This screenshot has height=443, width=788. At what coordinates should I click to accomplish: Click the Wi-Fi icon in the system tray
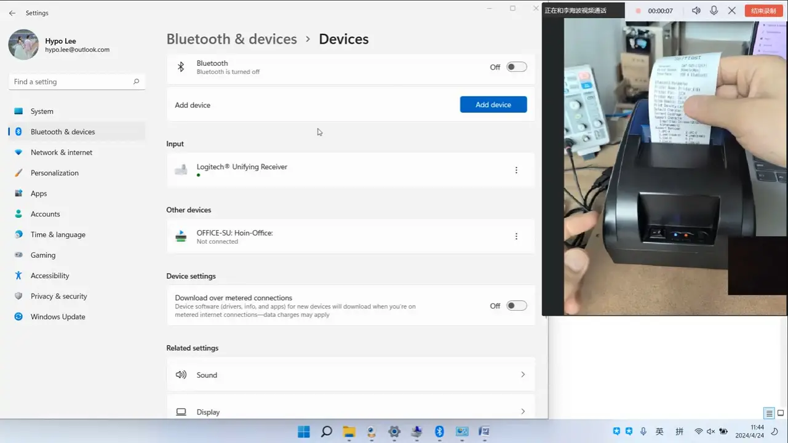pos(698,432)
